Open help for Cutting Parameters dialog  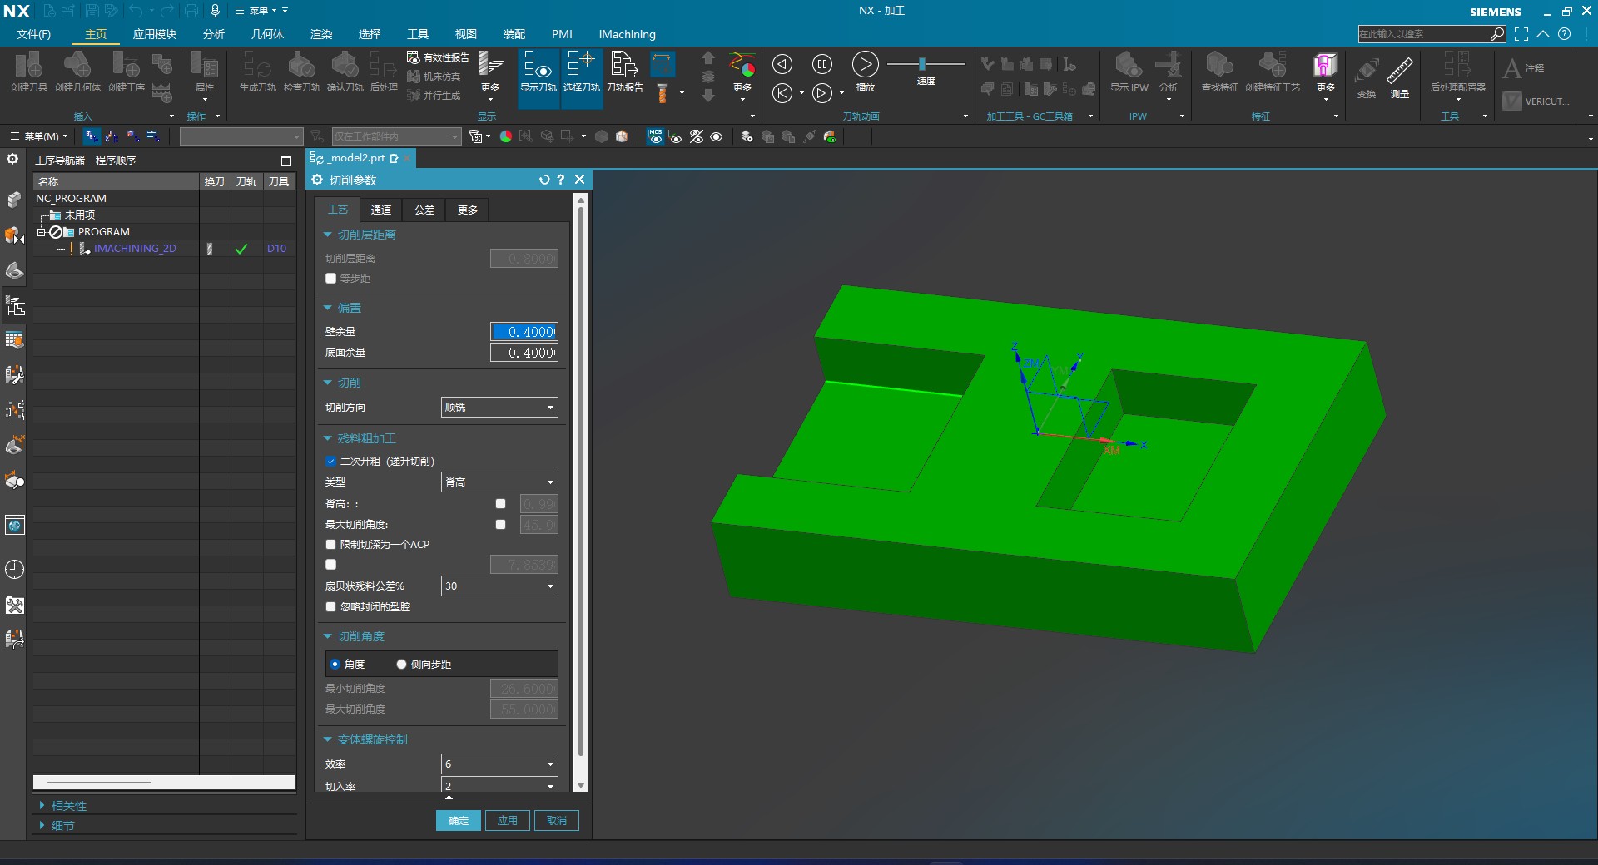[561, 180]
